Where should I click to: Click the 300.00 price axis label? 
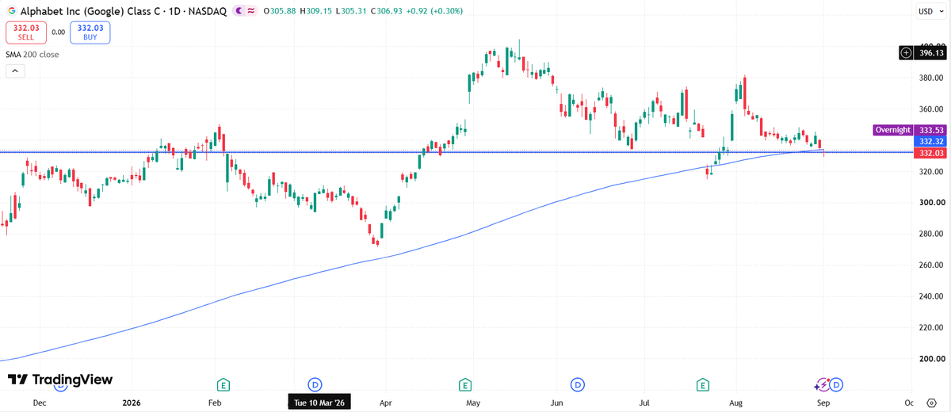(930, 203)
